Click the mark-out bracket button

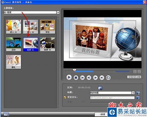[x=139, y=72]
